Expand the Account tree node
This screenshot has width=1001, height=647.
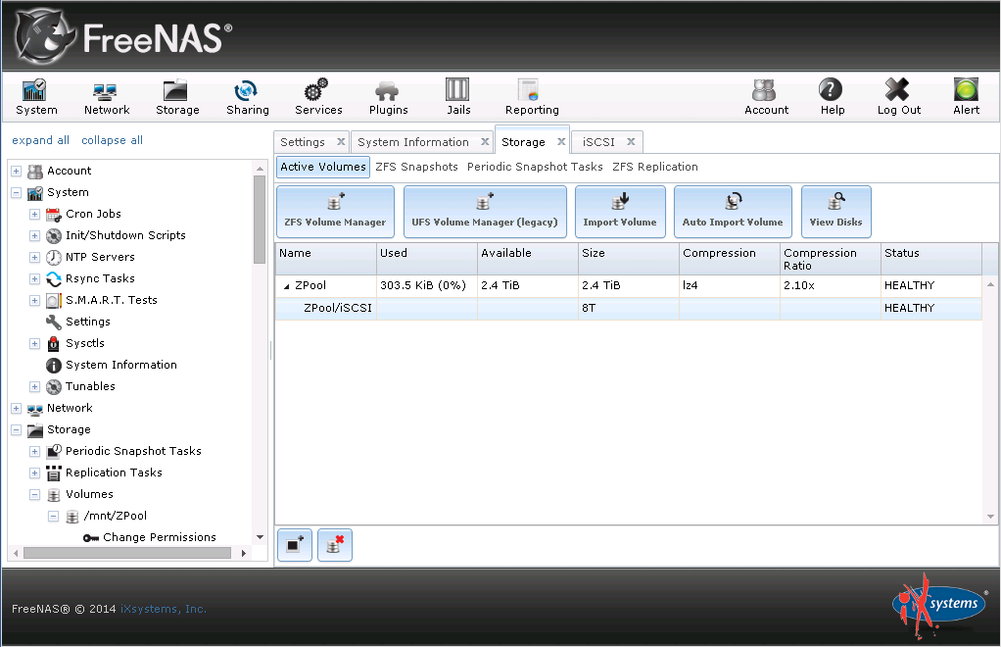click(17, 172)
